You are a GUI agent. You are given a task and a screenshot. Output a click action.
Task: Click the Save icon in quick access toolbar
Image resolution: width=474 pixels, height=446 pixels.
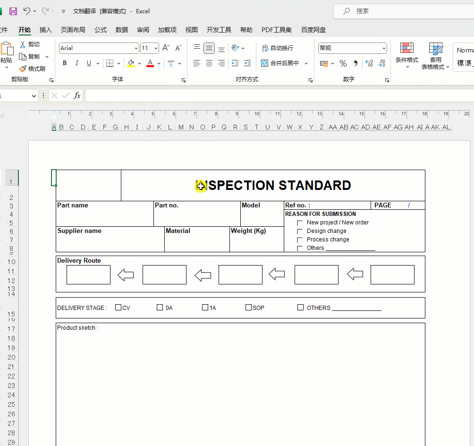[12, 11]
